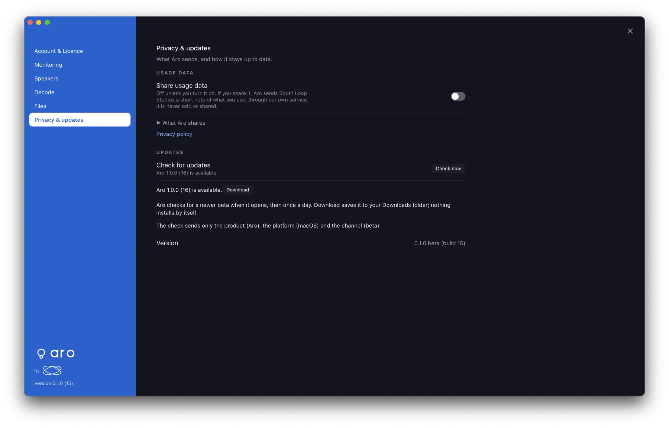Click the sidebar Version 0.1.0 (15) text
The height and width of the screenshot is (428, 669).
click(x=54, y=383)
